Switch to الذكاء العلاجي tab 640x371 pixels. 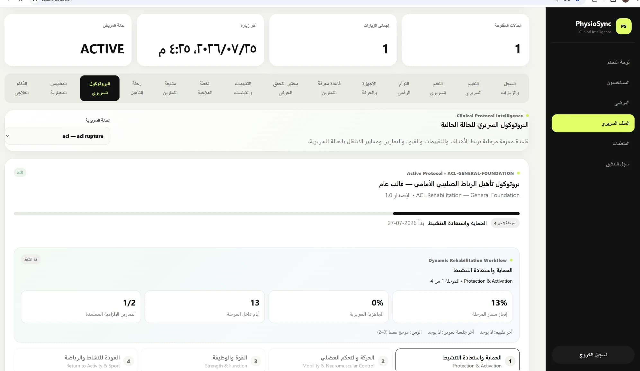(22, 88)
